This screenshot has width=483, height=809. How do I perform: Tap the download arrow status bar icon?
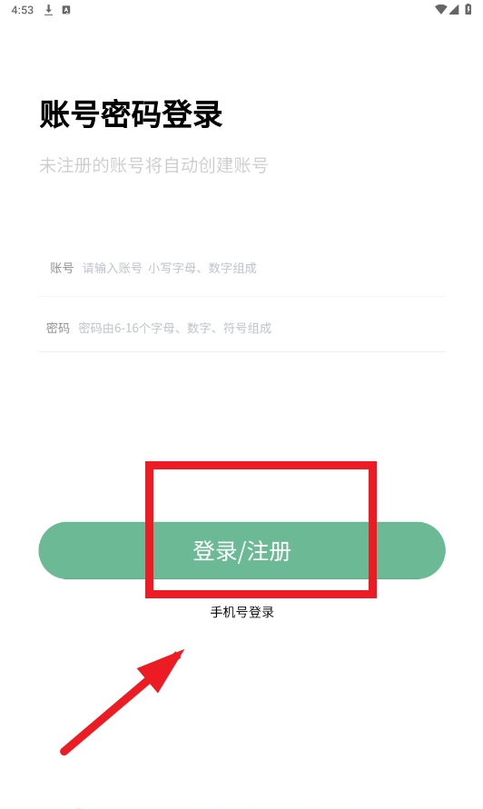coord(48,10)
